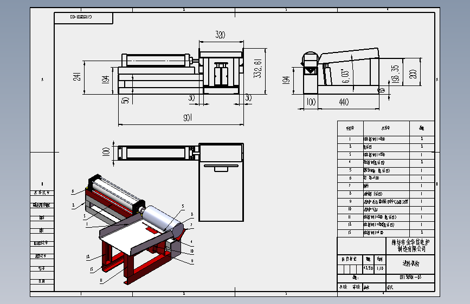Select the 50 dimension under front view
The height and width of the screenshot is (304, 470).
click(126, 100)
